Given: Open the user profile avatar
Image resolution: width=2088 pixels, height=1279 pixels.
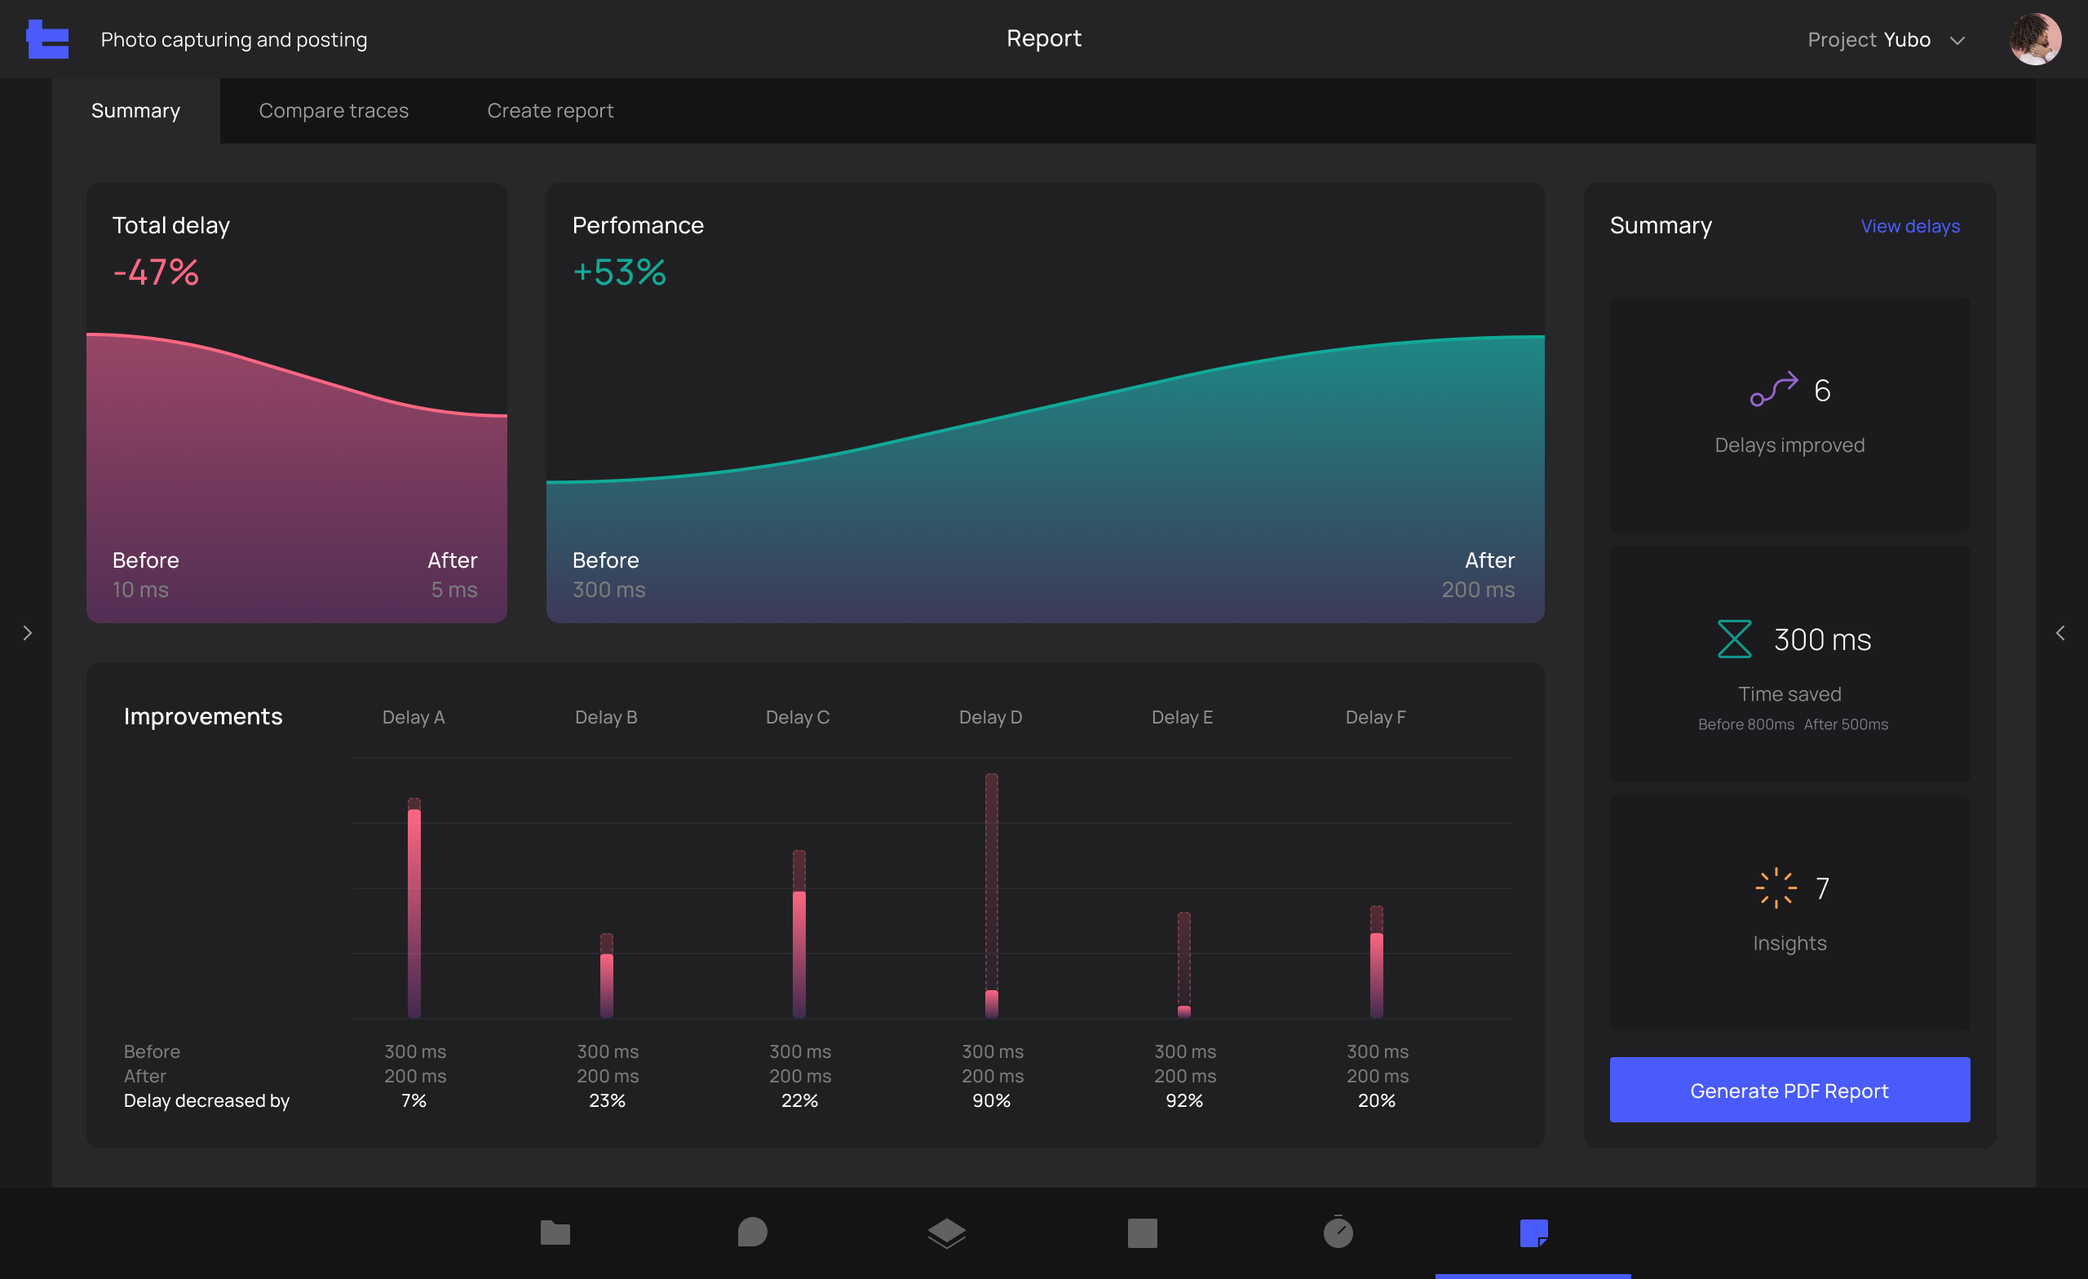Looking at the screenshot, I should pos(2035,39).
